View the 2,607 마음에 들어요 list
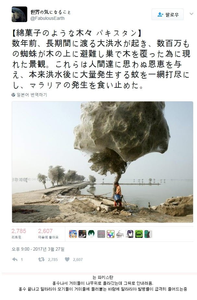 click(x=48, y=234)
